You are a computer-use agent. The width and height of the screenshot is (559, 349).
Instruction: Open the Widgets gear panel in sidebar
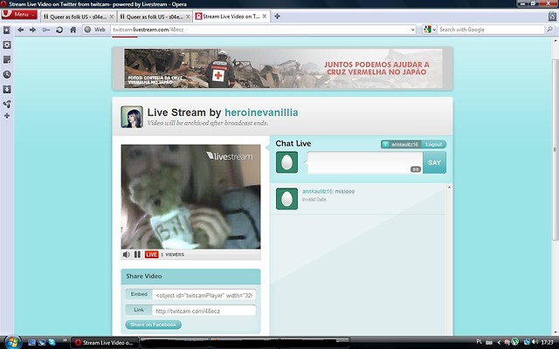(x=7, y=44)
